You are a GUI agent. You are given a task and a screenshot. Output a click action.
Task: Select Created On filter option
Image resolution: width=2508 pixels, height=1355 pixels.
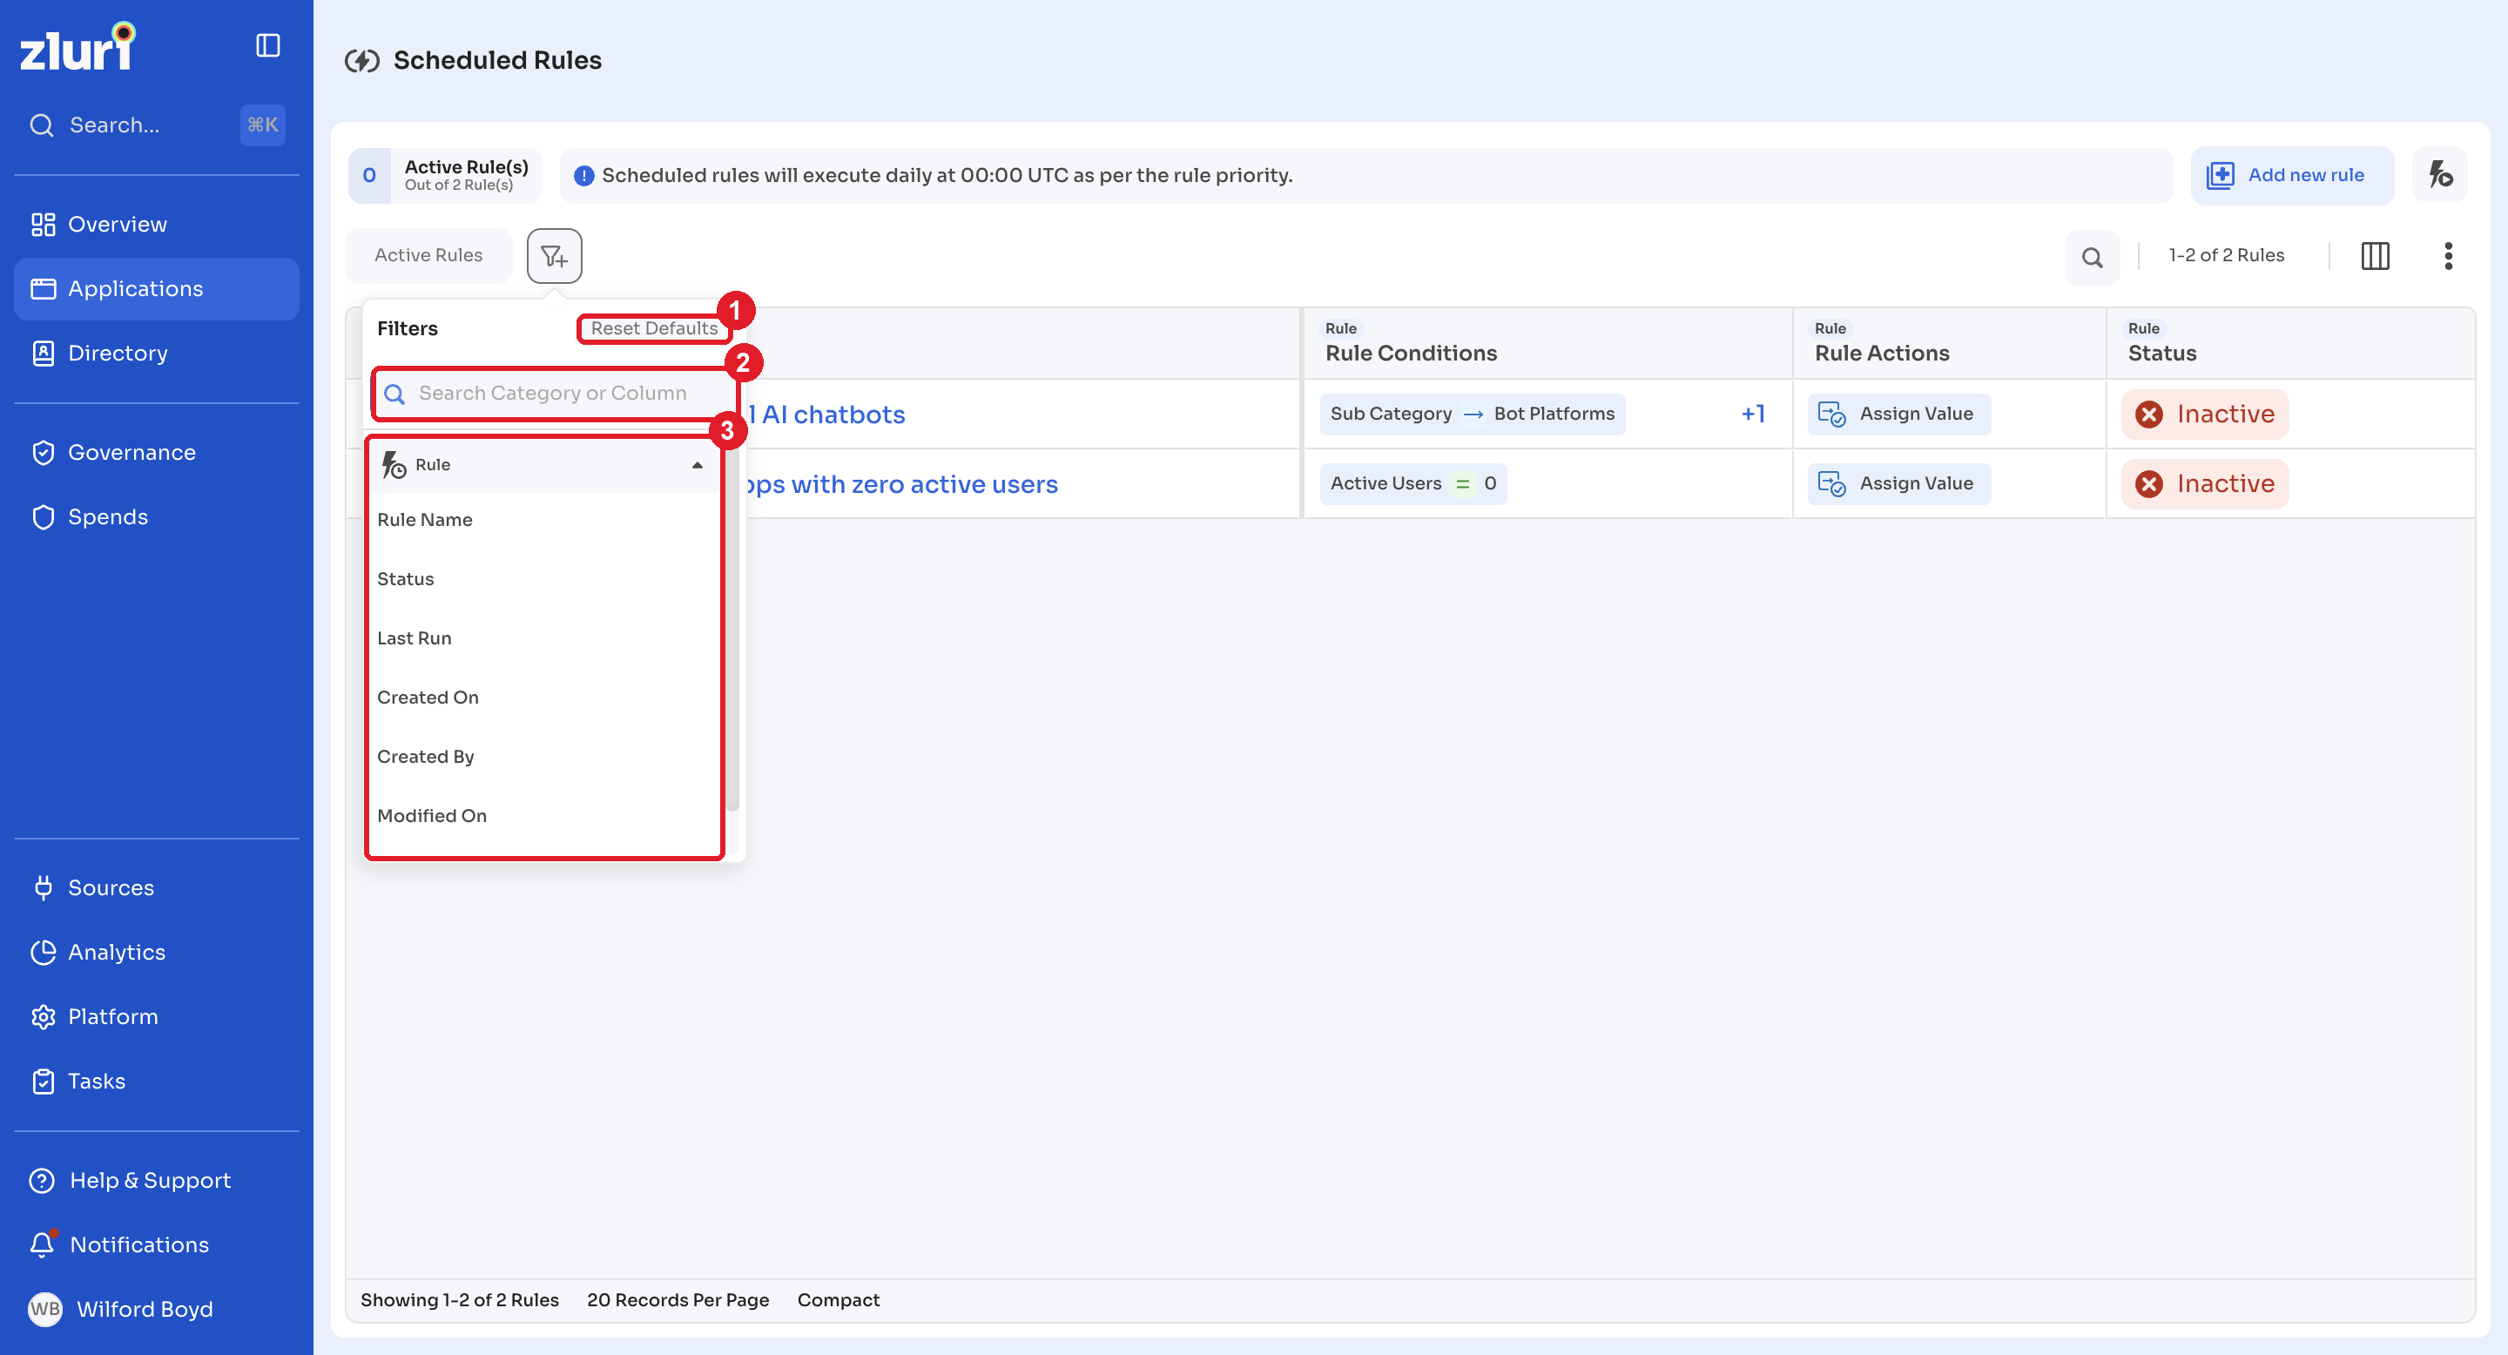[543, 698]
